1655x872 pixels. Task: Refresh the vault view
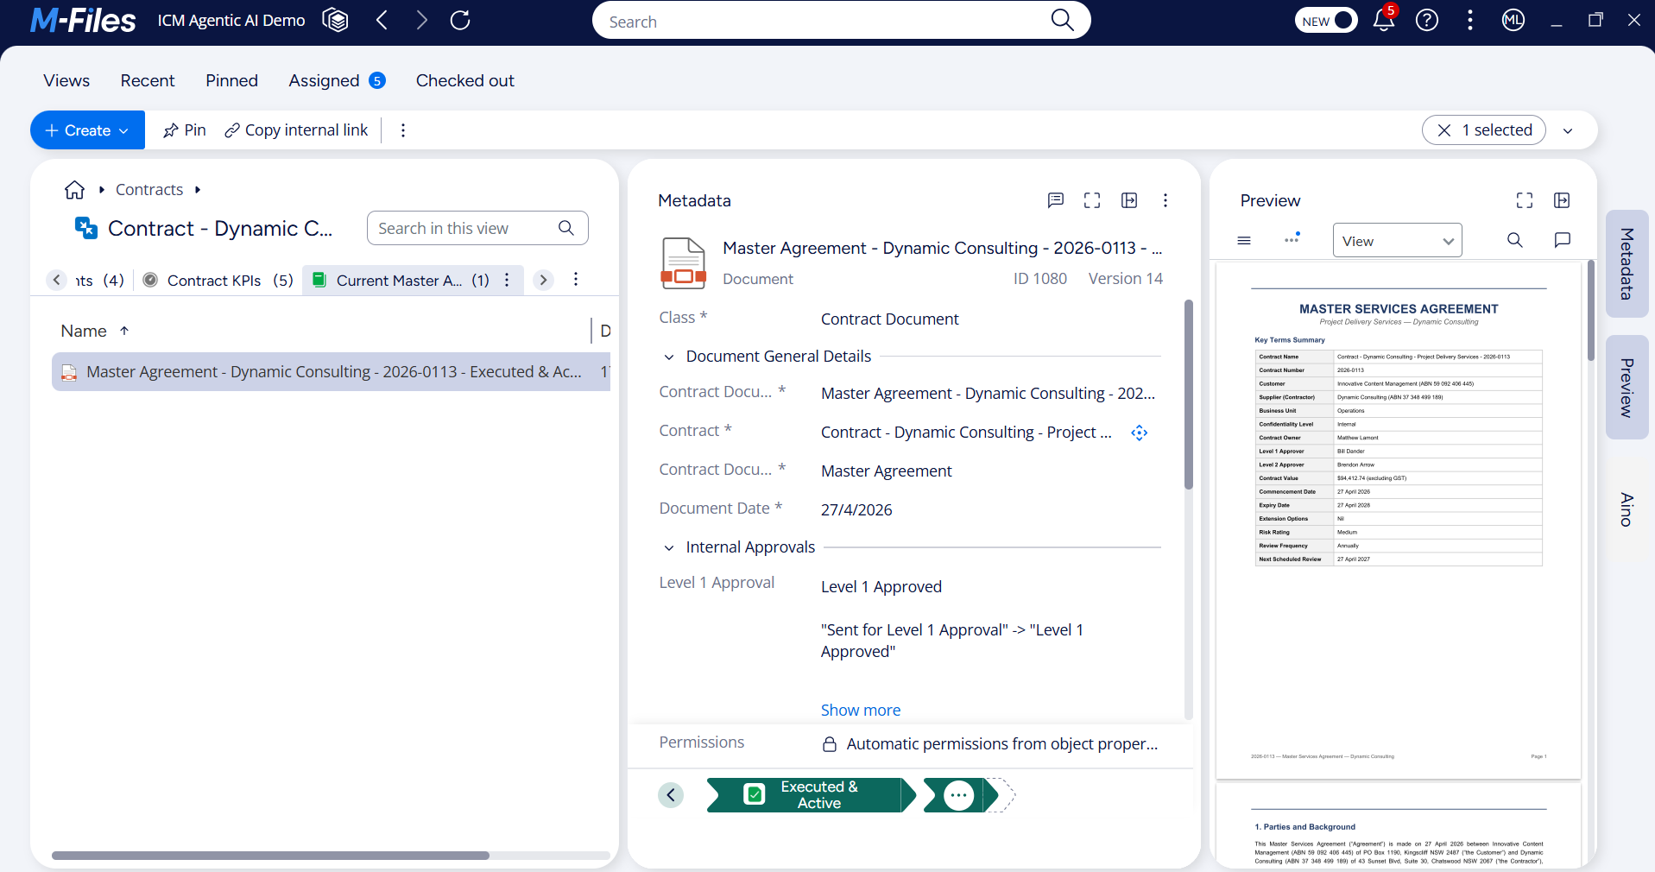pos(460,20)
